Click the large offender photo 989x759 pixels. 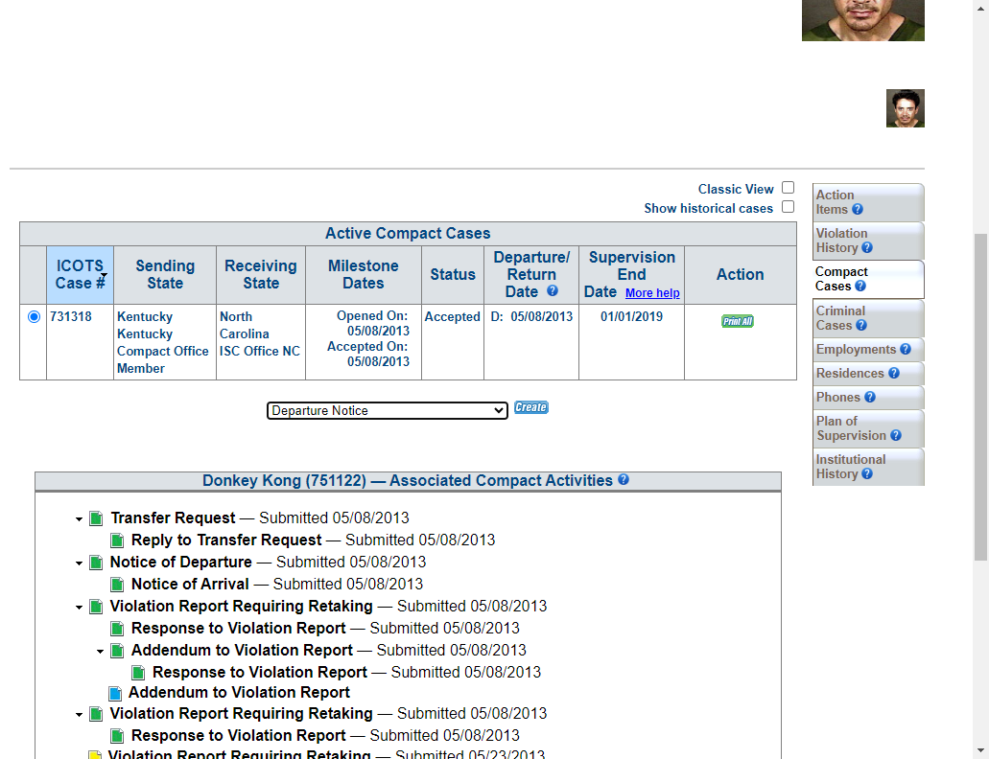(x=862, y=20)
